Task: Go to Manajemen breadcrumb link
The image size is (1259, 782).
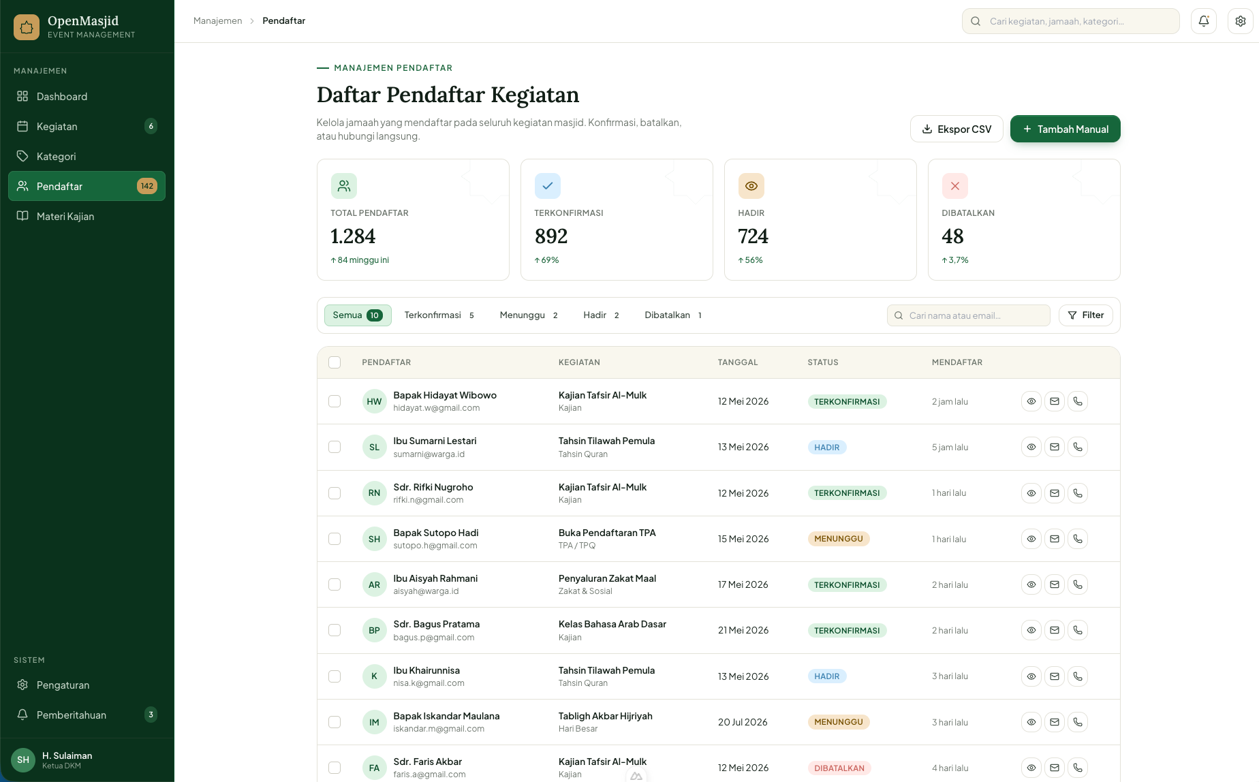Action: [x=217, y=20]
